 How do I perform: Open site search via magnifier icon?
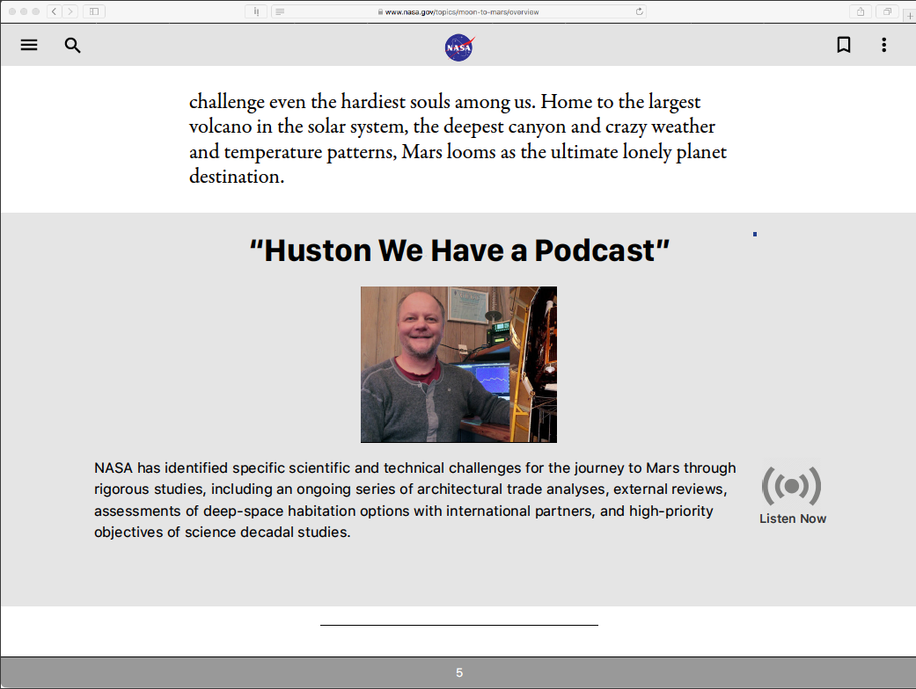[72, 45]
